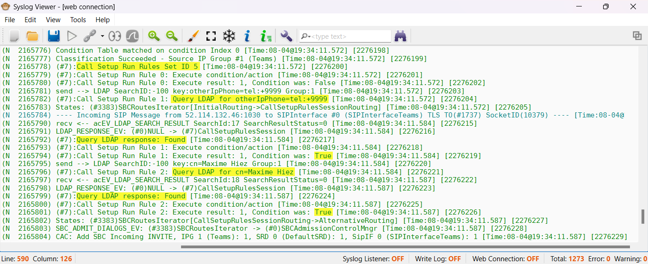Toggle the full screen brackets icon
Screen dimensions: 648x264
click(x=211, y=36)
